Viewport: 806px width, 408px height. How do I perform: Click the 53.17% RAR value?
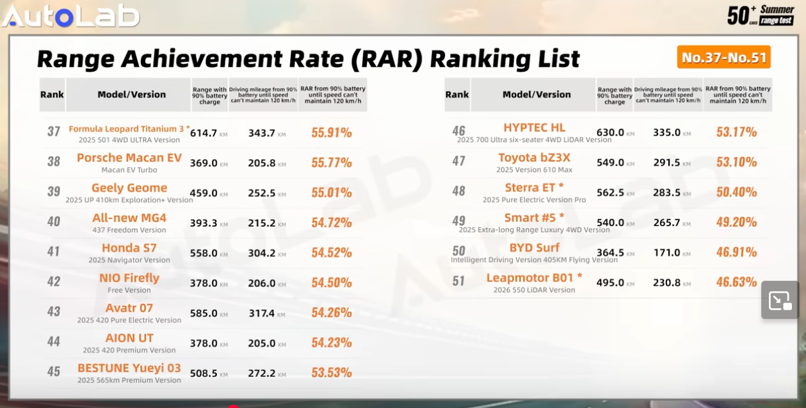(737, 132)
